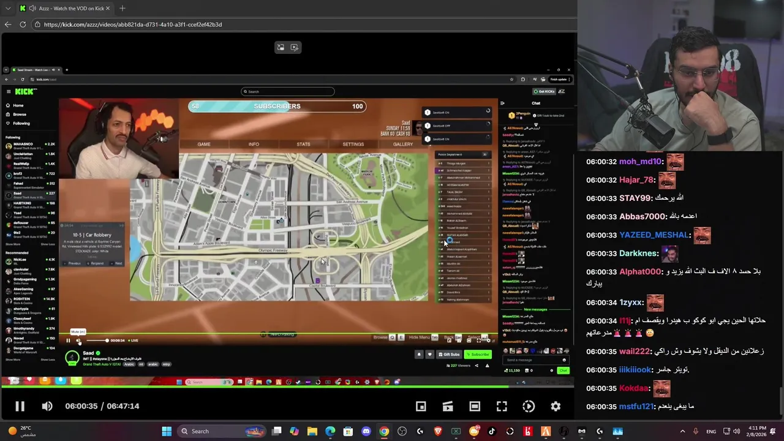This screenshot has width=784, height=441.
Task: Pause the VOD playback
Action: [x=20, y=406]
